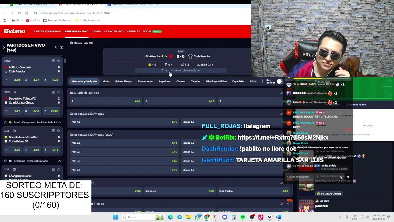This screenshot has height=222, width=394.
Task: Open Telegram from the taskbar
Action: click(x=179, y=217)
